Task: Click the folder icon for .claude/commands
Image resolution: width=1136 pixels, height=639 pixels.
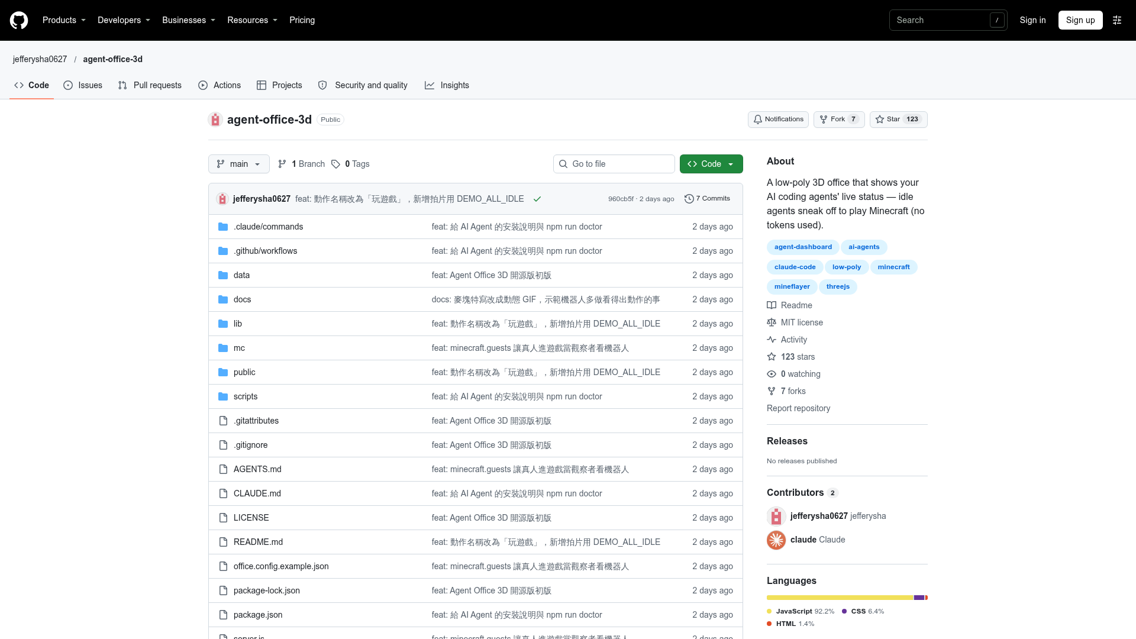Action: tap(223, 227)
